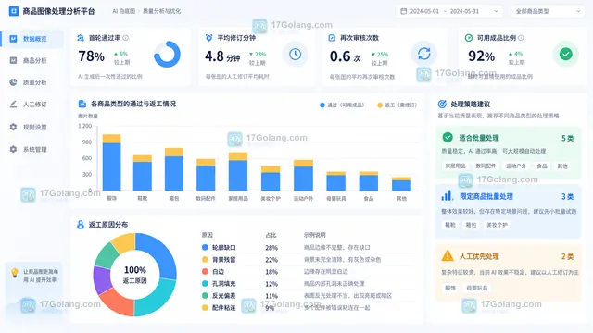Click the 箱包 tag in 限定商品批量处理 card
The width and height of the screenshot is (593, 333).
point(471,225)
